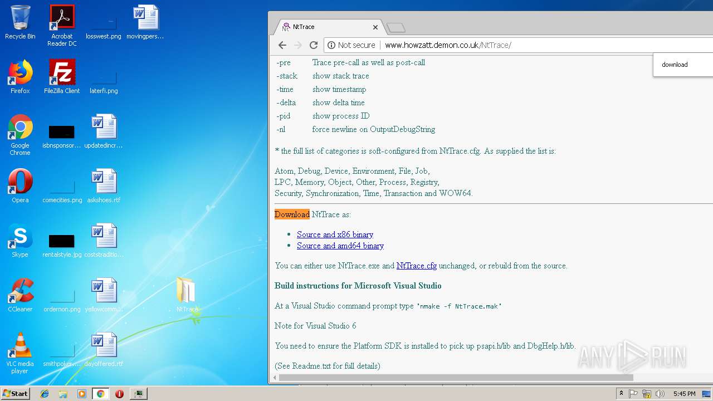Select the isbnsponsor image file
The height and width of the screenshot is (401, 713).
[62, 136]
